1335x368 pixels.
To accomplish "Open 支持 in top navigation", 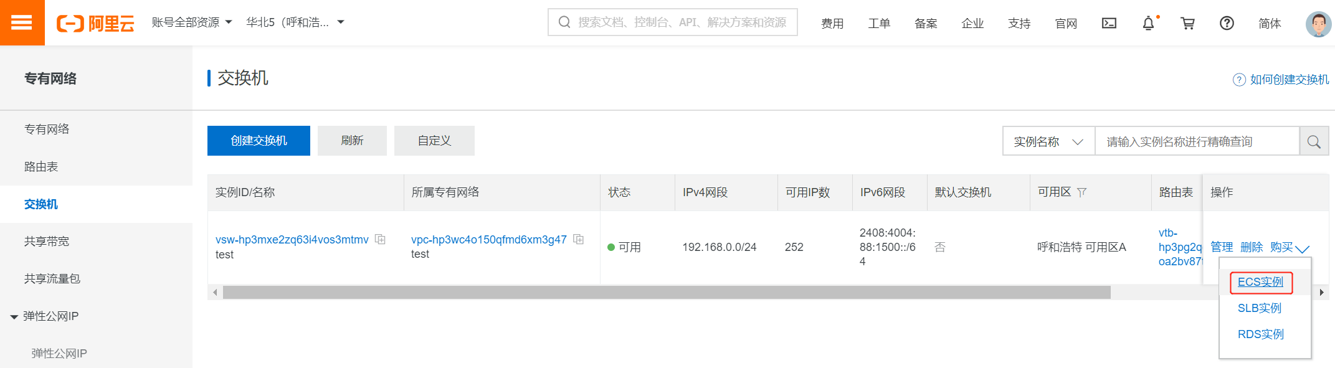I will coord(1019,24).
